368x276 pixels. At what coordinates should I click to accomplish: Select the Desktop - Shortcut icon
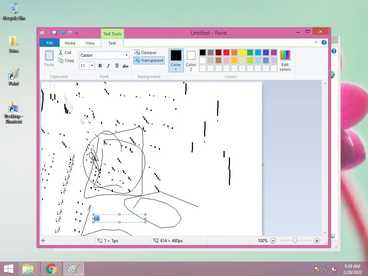pos(14,112)
